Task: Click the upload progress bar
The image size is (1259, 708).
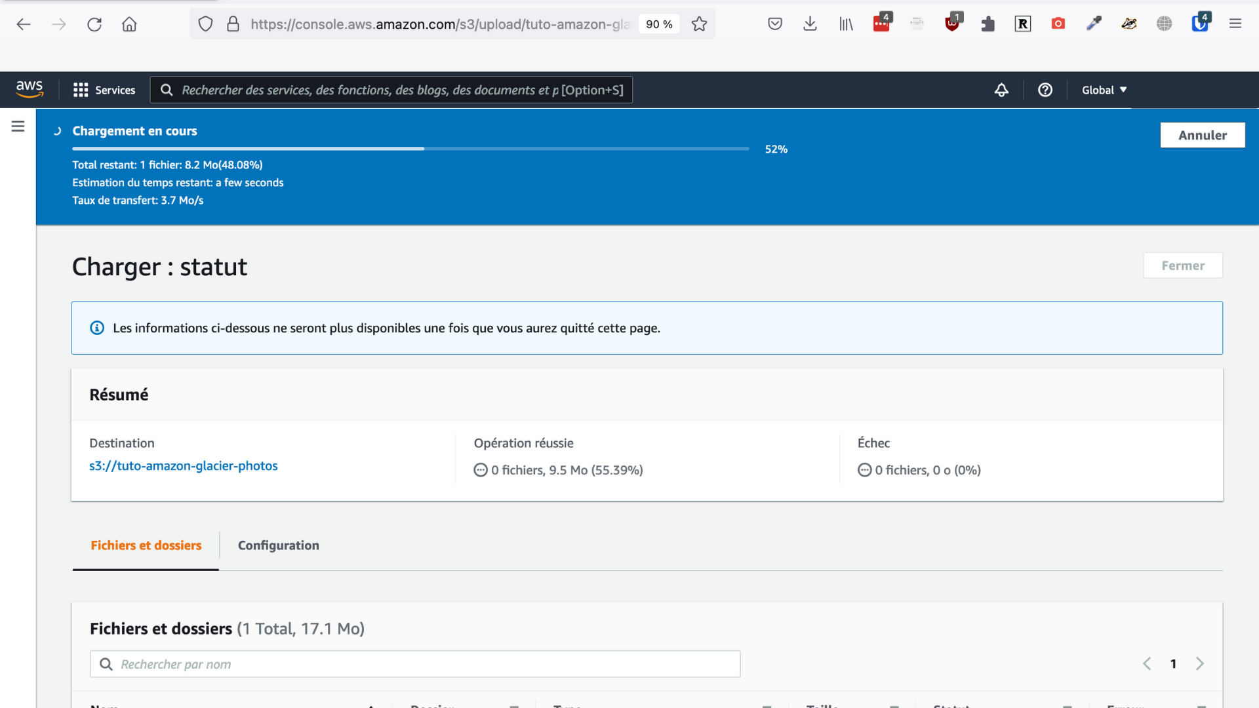Action: 410,149
